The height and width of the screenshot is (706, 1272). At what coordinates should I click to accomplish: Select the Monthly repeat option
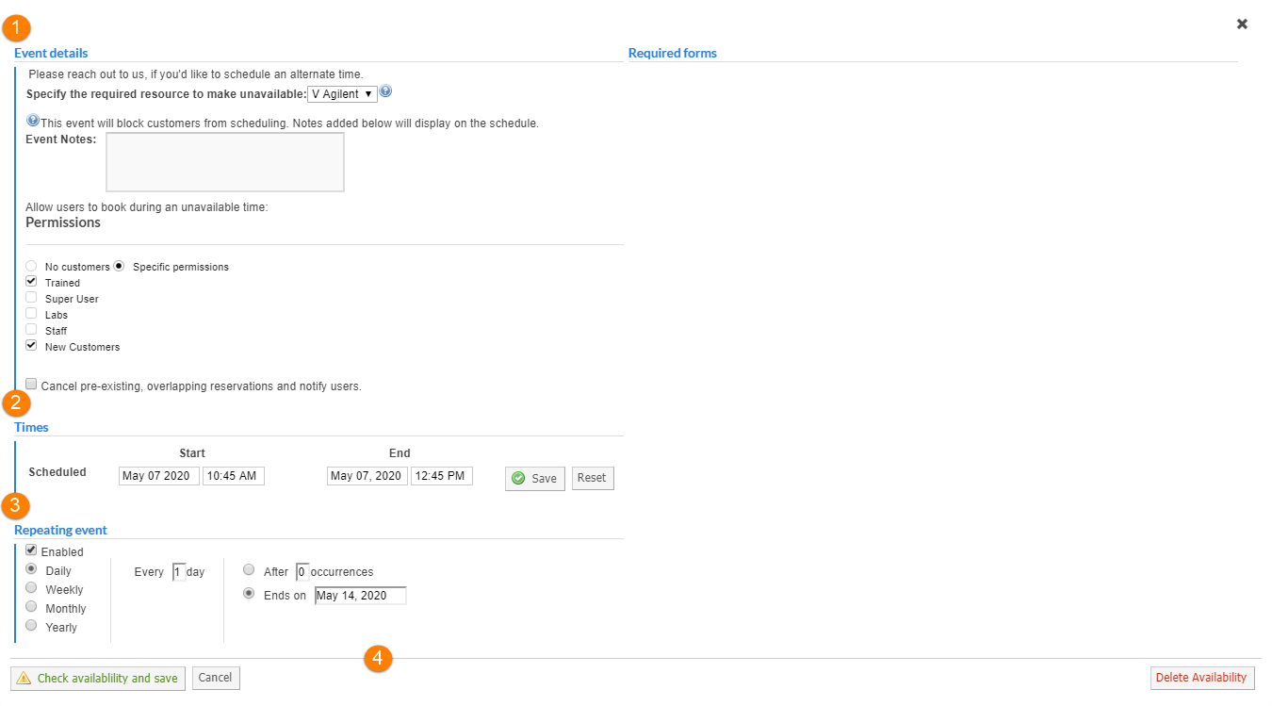[x=32, y=607]
